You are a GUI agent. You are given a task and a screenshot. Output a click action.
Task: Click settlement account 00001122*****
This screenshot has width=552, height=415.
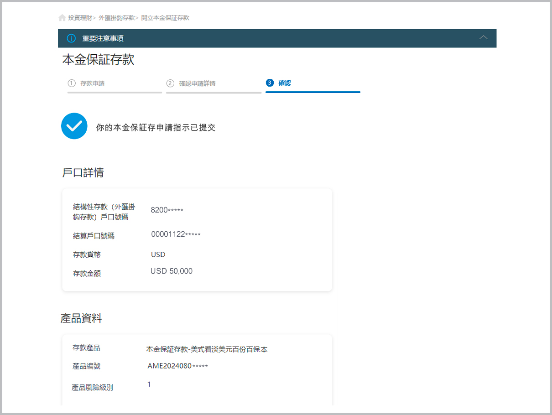point(176,234)
